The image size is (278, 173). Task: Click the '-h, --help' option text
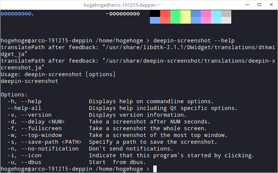tap(24, 101)
